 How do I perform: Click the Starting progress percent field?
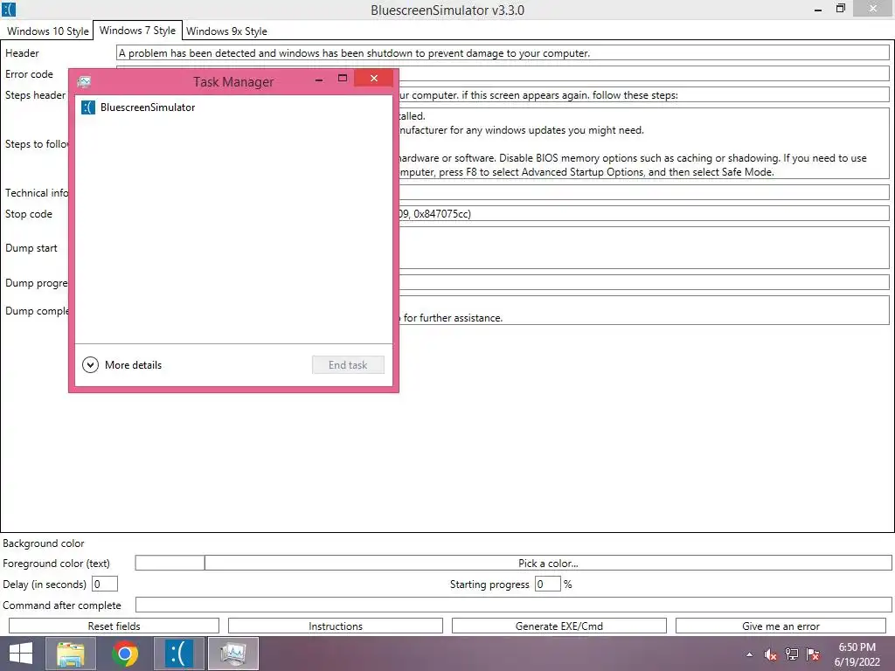point(547,584)
